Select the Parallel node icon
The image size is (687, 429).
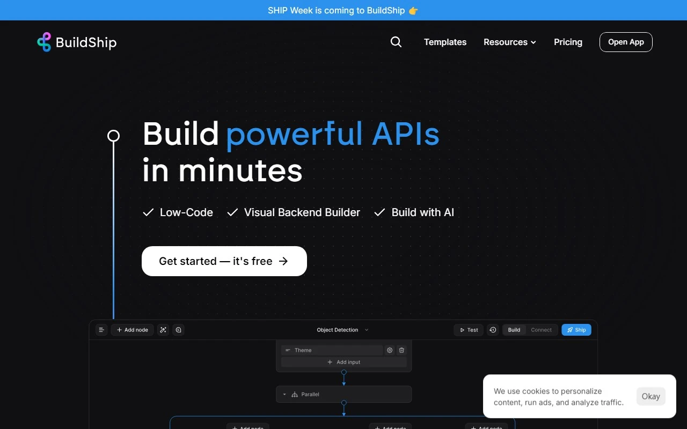click(295, 394)
